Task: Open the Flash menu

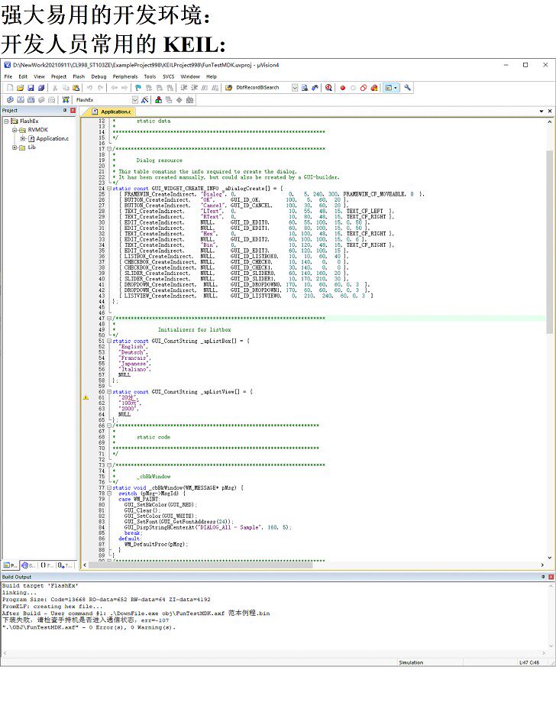Action: click(x=79, y=76)
